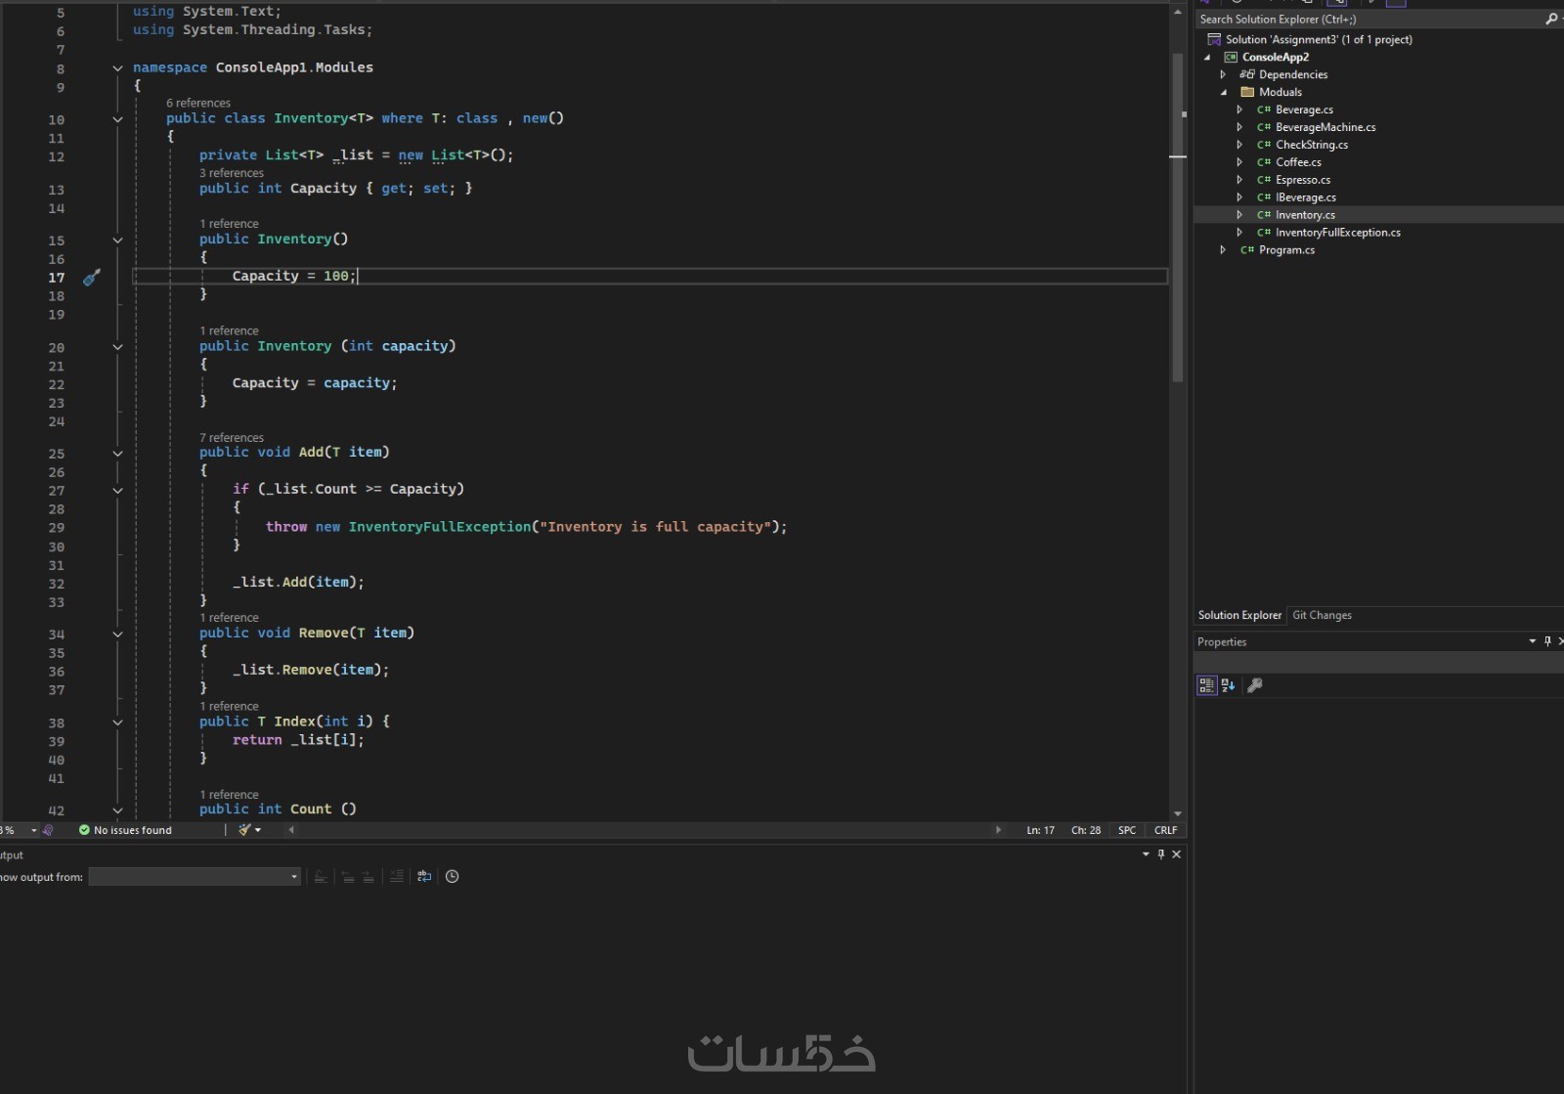Toggle auto-hide pin on Properties panel
Image resolution: width=1564 pixels, height=1094 pixels.
pos(1547,641)
